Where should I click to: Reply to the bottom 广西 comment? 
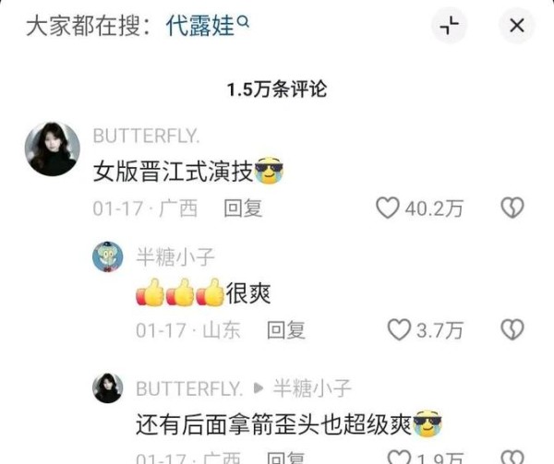tap(286, 458)
